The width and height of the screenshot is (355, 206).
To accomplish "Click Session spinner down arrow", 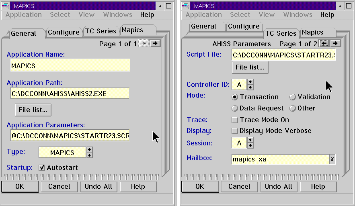I will [x=250, y=146].
